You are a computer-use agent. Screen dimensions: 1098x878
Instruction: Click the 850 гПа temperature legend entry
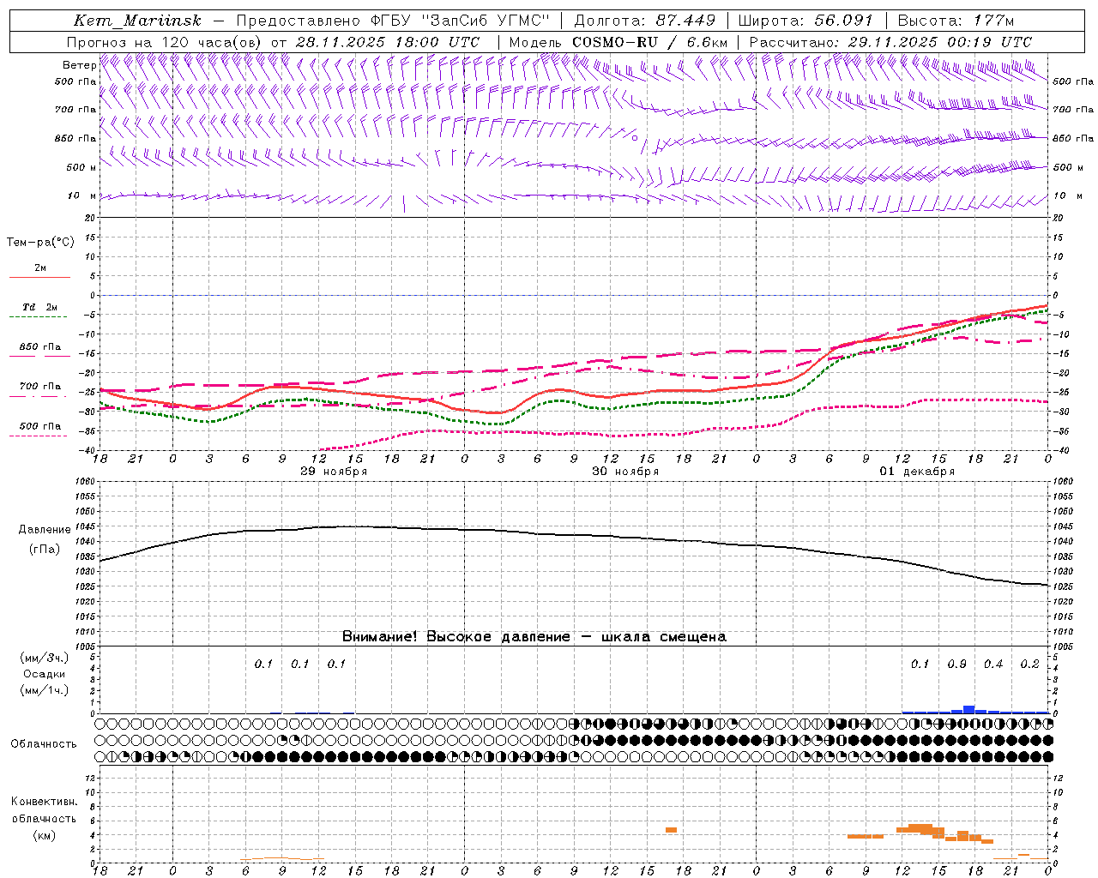40,347
